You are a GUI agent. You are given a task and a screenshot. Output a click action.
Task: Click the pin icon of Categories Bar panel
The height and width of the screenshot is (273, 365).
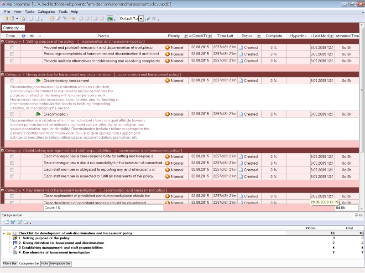(x=356, y=215)
